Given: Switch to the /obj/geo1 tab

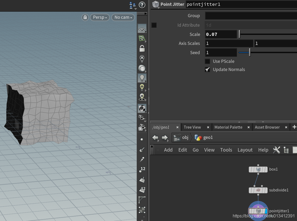Looking at the screenshot, I should click(x=161, y=127).
